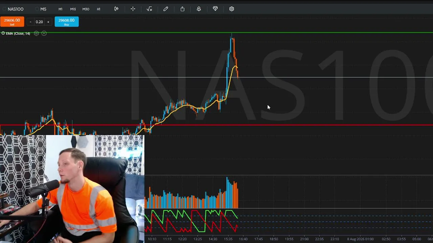Click the 0.20 lot size field
The height and width of the screenshot is (243, 433).
(x=39, y=22)
